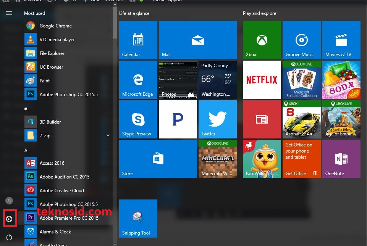
Task: Click the app list scrollbar thumb
Action: point(115,23)
